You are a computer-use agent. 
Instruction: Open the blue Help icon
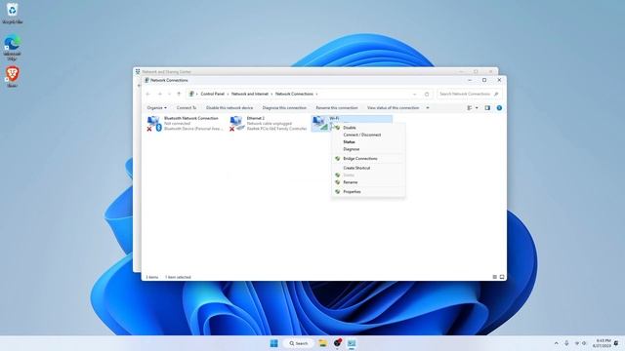click(x=499, y=108)
